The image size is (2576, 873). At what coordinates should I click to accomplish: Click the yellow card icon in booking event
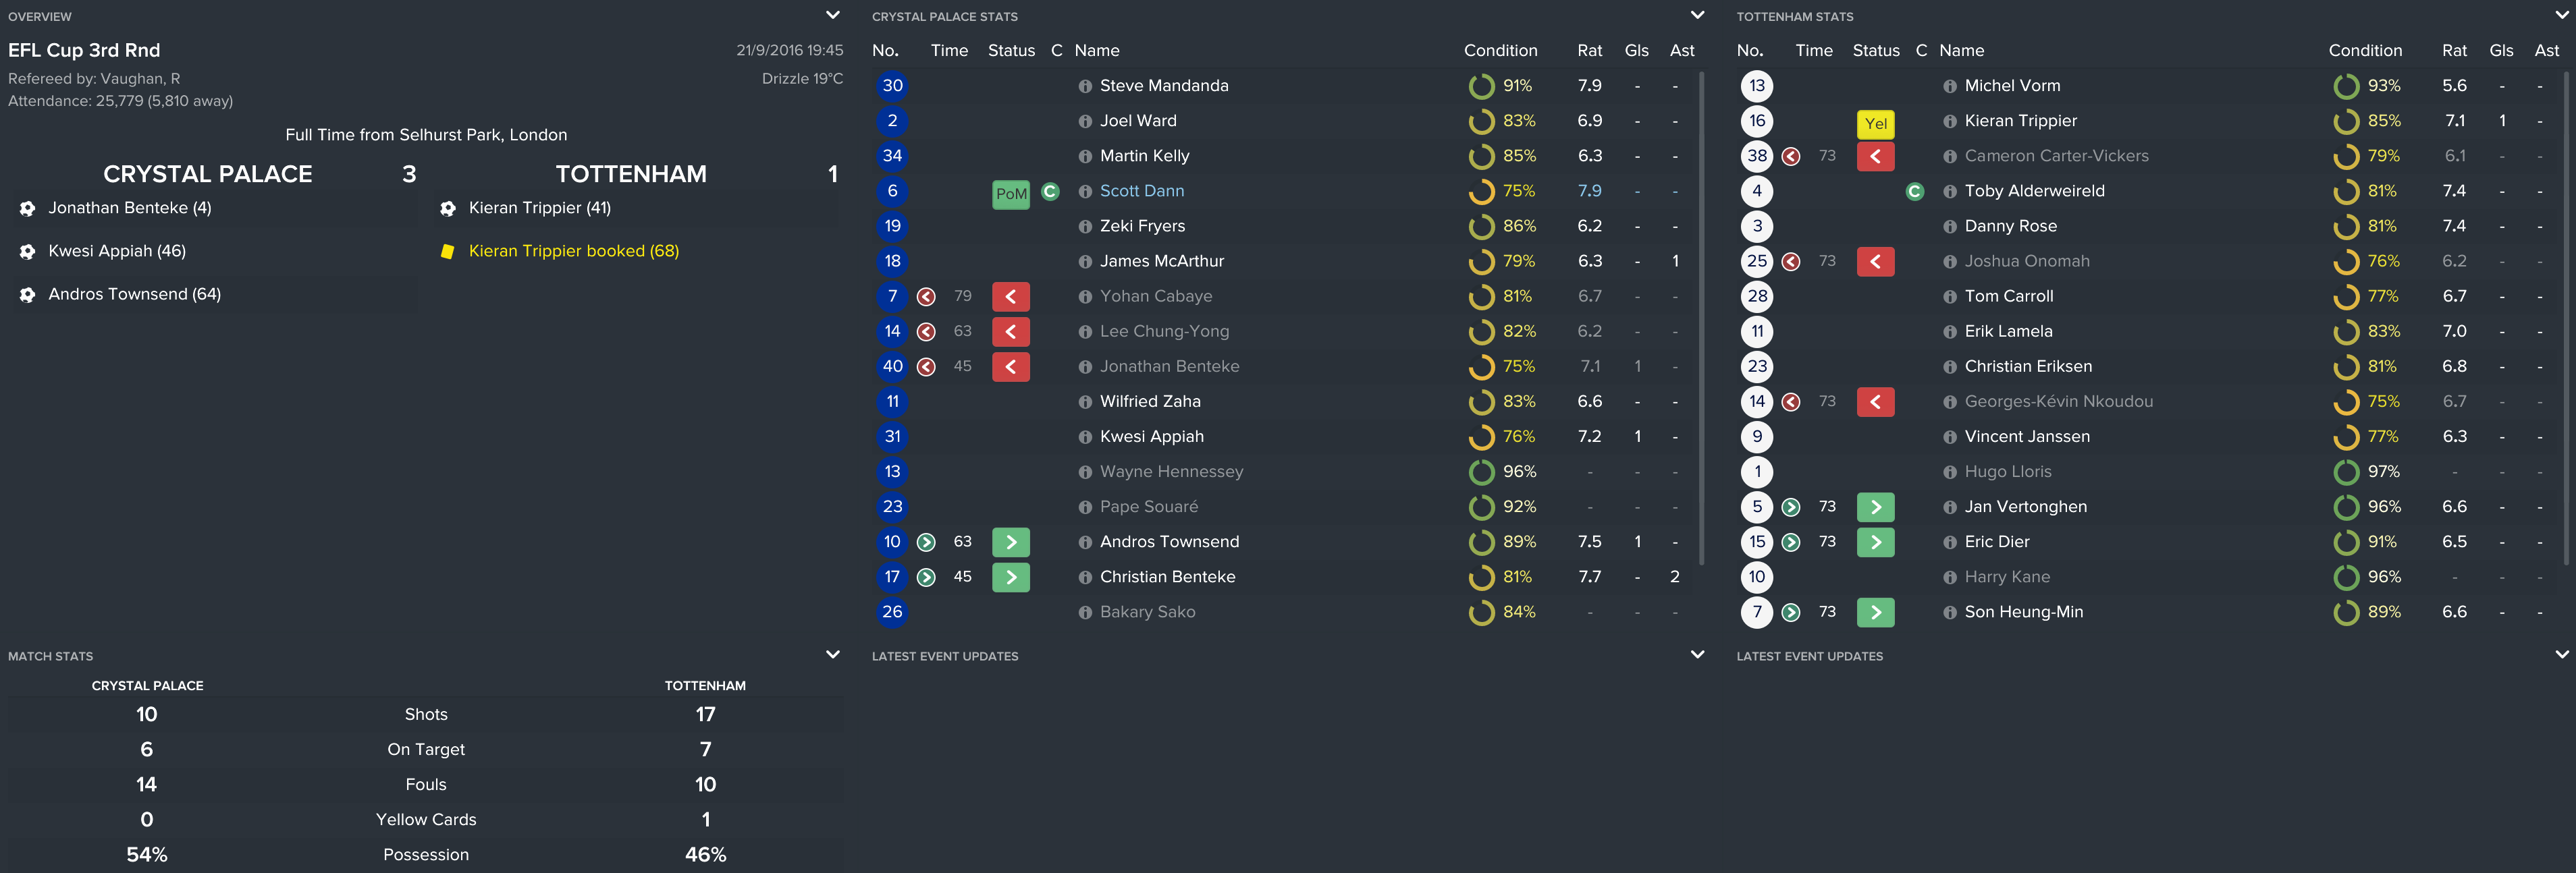click(x=447, y=252)
